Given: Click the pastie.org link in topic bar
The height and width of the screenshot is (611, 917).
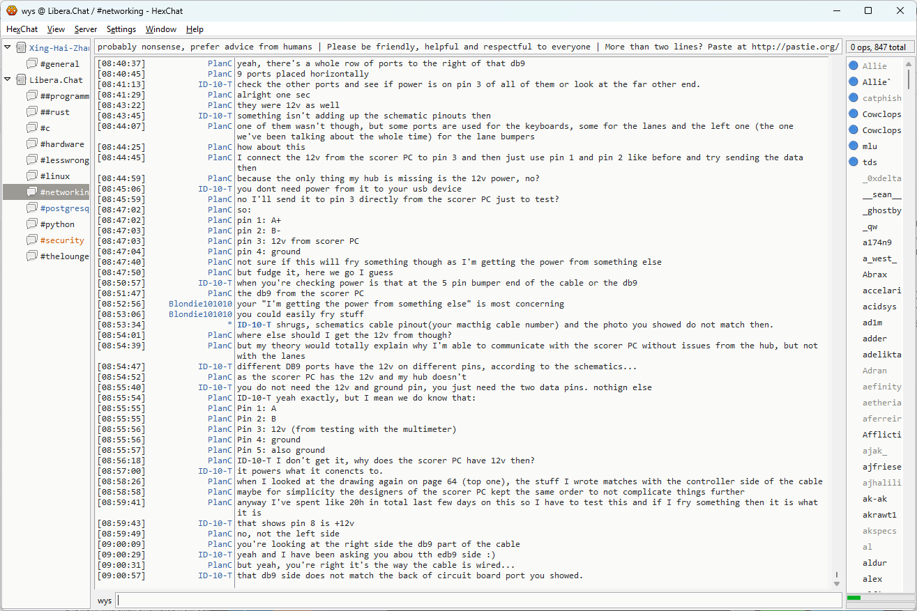Looking at the screenshot, I should 794,47.
